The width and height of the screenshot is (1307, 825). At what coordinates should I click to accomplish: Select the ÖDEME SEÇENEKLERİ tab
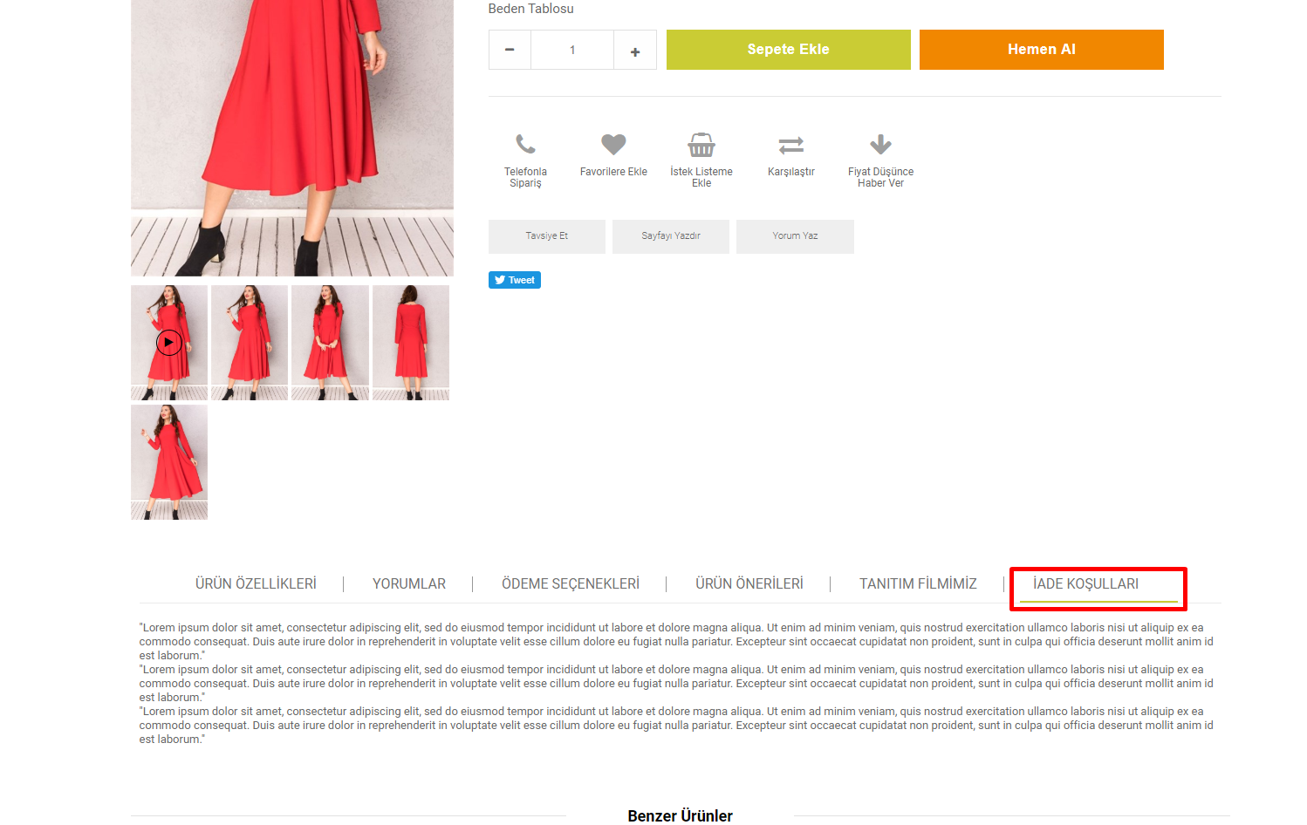click(x=571, y=583)
